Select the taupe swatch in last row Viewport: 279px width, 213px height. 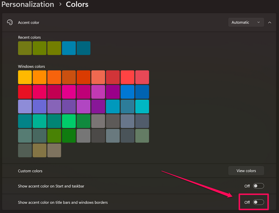(54, 150)
